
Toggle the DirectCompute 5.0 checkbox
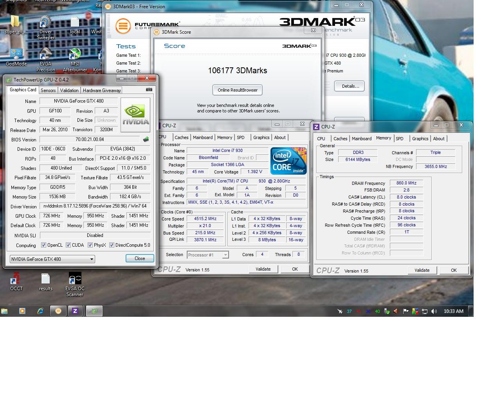pyautogui.click(x=112, y=245)
